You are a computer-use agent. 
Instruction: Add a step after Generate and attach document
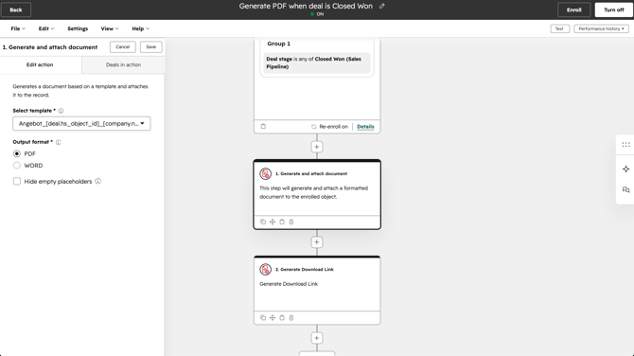tap(317, 242)
